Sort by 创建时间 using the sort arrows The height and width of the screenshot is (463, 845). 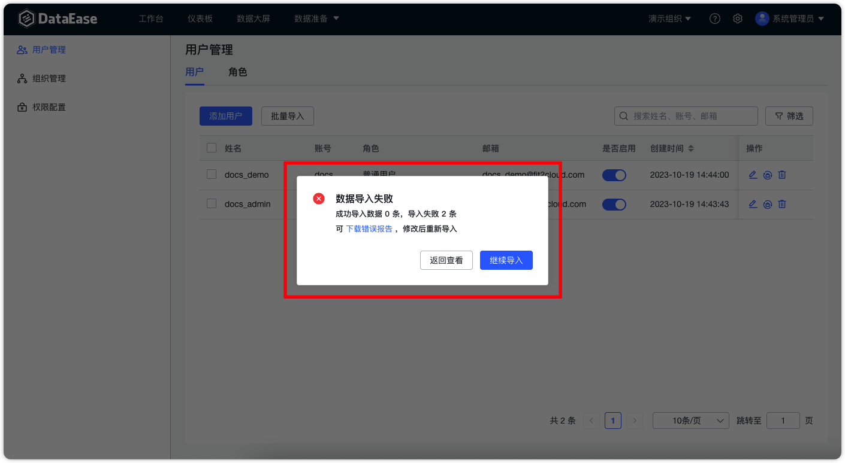(x=691, y=148)
